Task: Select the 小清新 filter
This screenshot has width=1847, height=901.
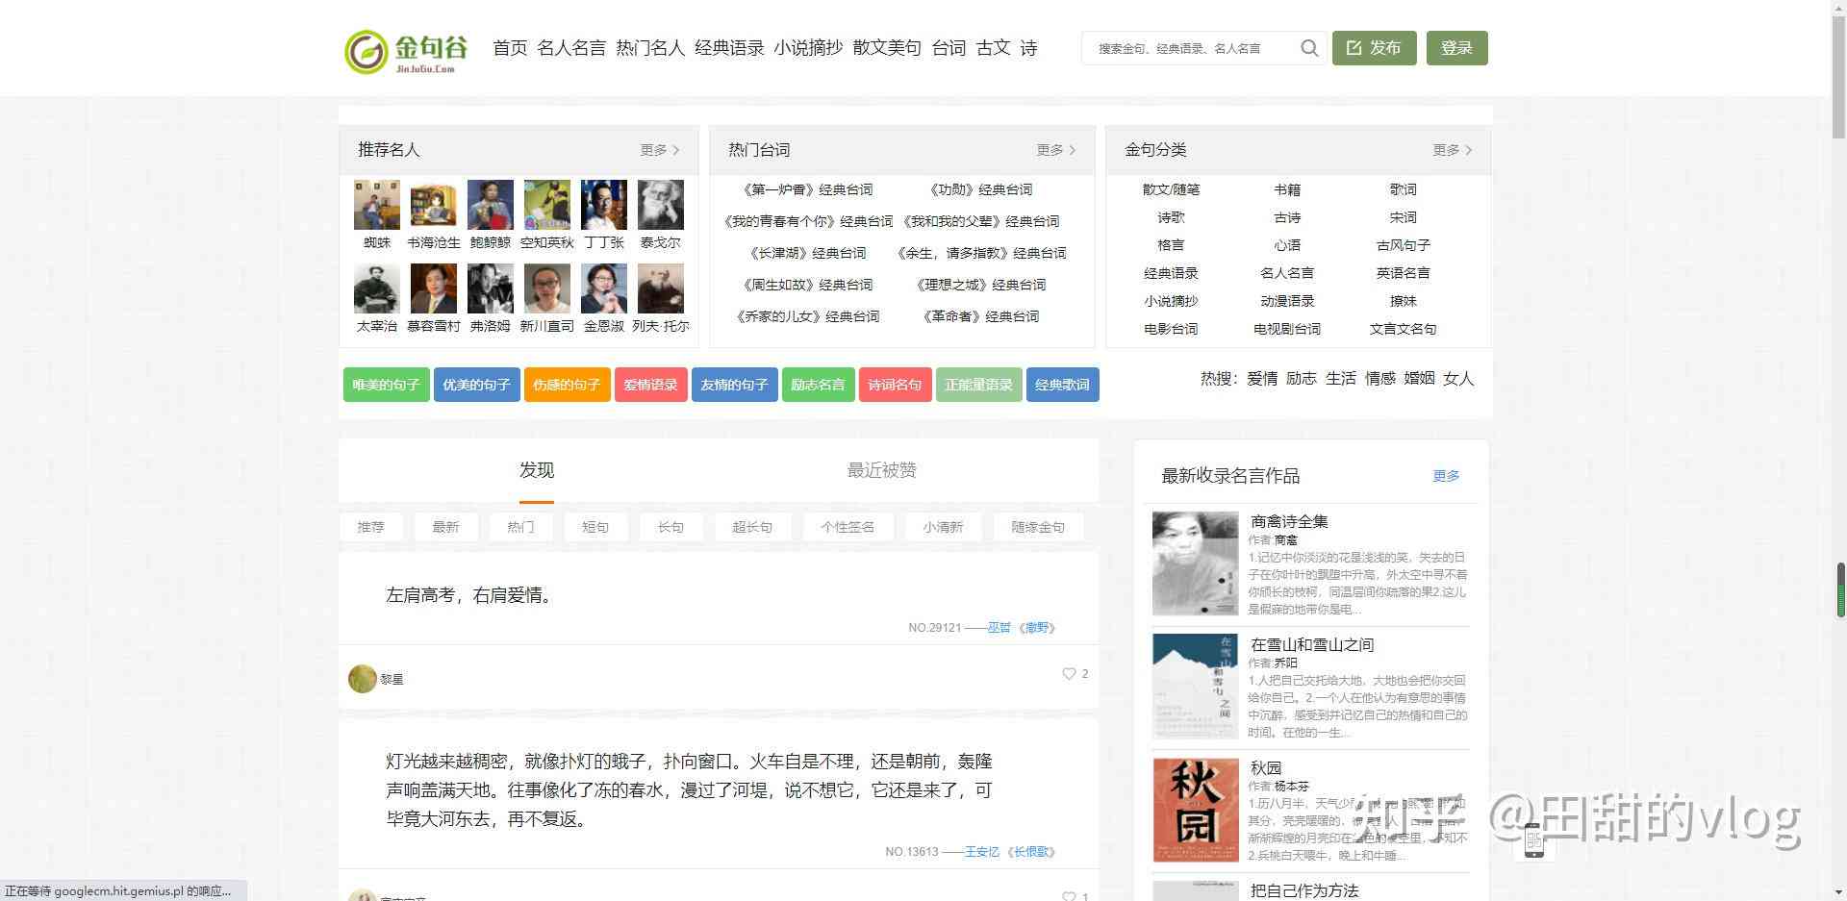Action: coord(943,527)
